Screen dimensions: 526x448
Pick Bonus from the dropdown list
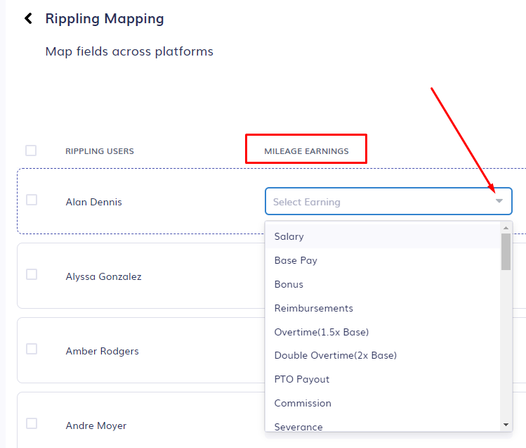tap(289, 284)
